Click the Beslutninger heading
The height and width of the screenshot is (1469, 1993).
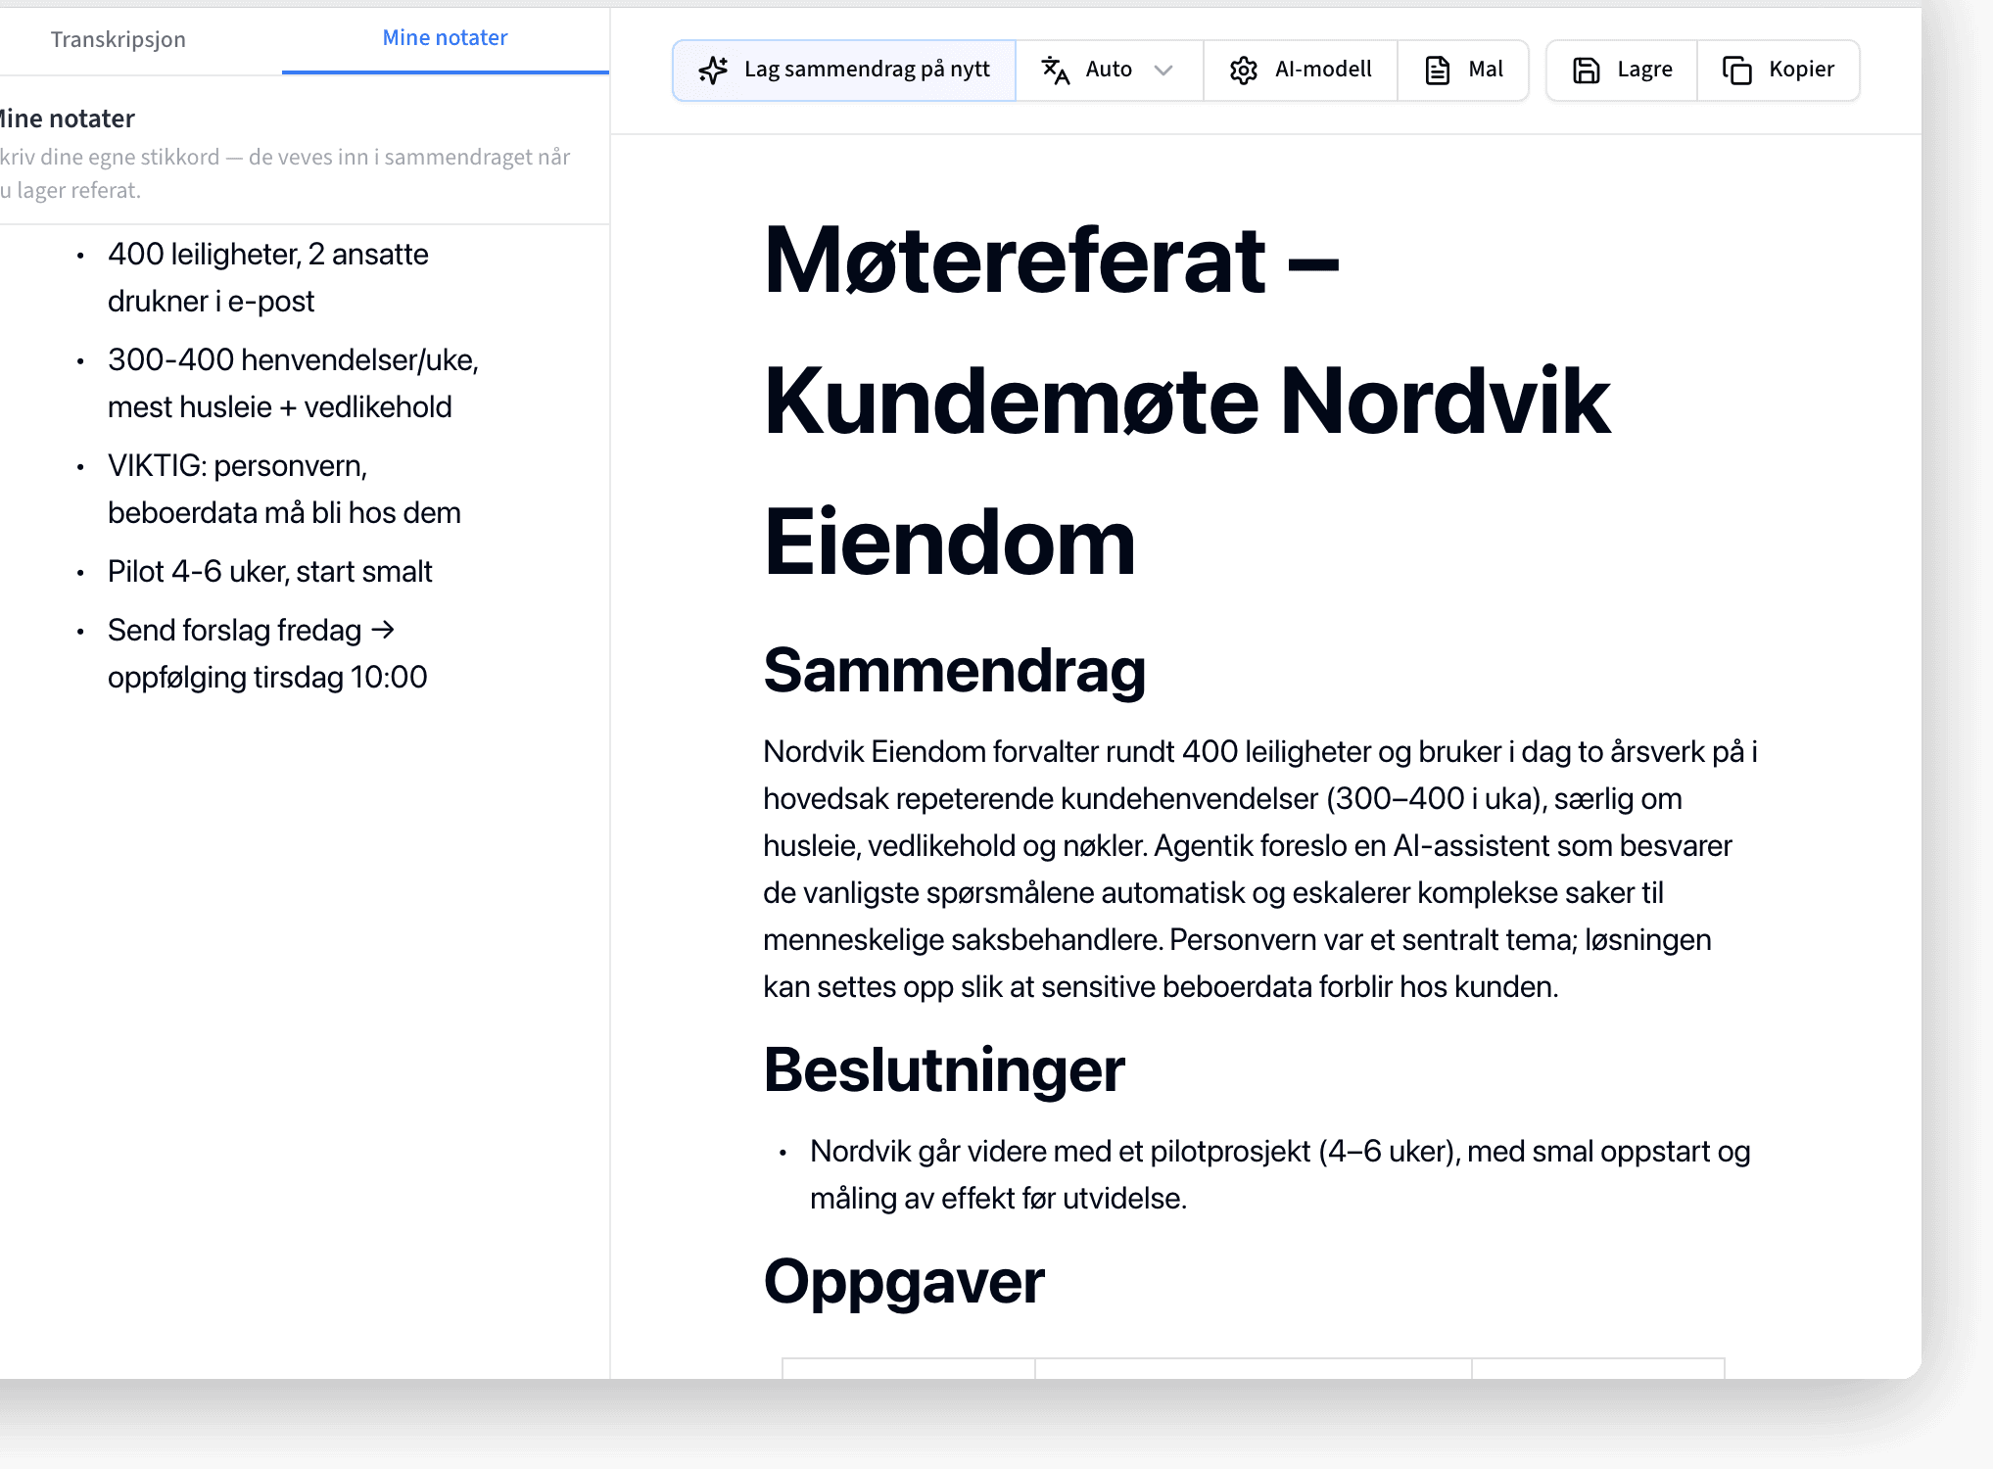[944, 1069]
